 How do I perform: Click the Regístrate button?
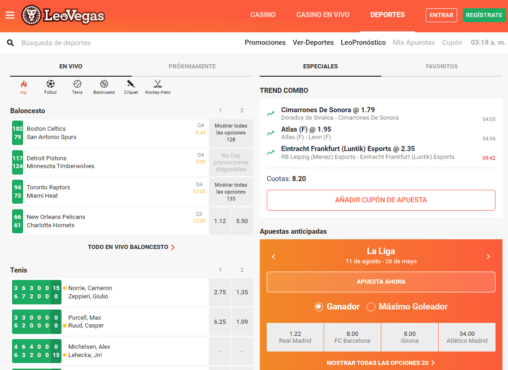484,15
